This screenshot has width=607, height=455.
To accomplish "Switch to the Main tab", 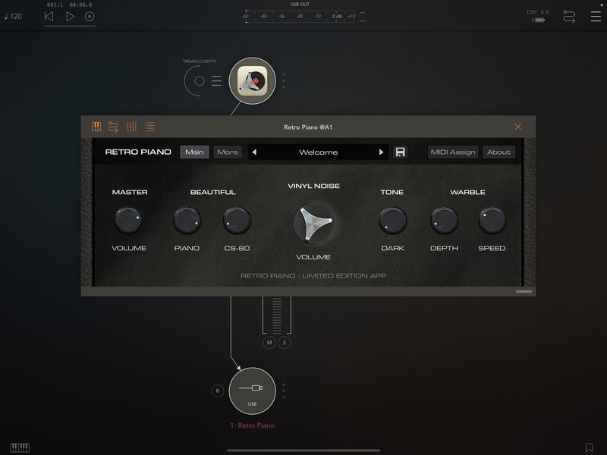I will click(x=194, y=152).
